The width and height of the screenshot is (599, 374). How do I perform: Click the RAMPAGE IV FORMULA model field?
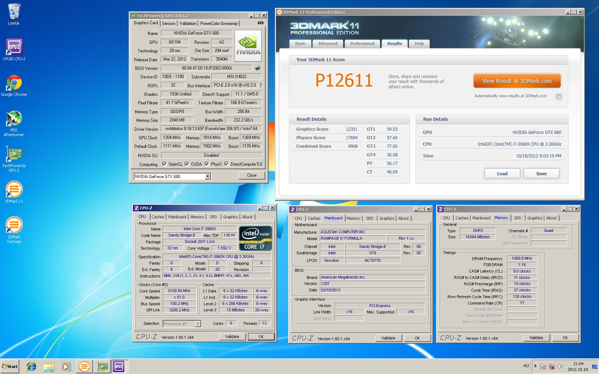point(353,239)
